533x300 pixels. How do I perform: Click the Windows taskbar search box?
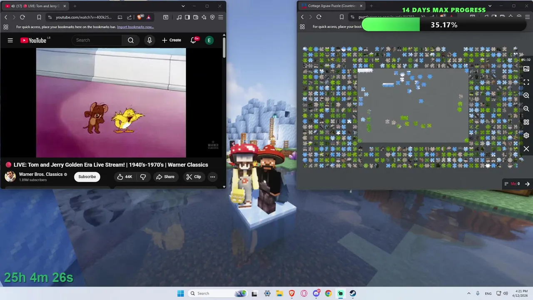tap(217, 293)
